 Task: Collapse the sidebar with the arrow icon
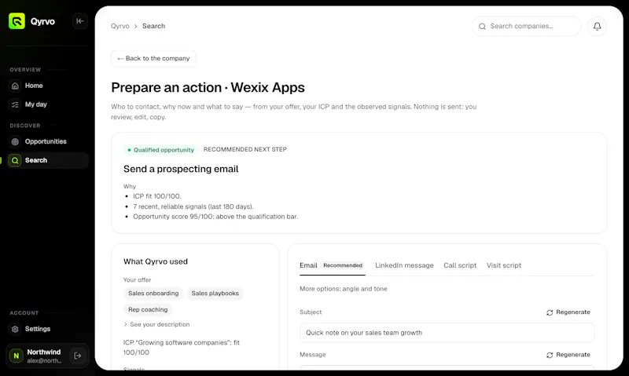click(80, 21)
